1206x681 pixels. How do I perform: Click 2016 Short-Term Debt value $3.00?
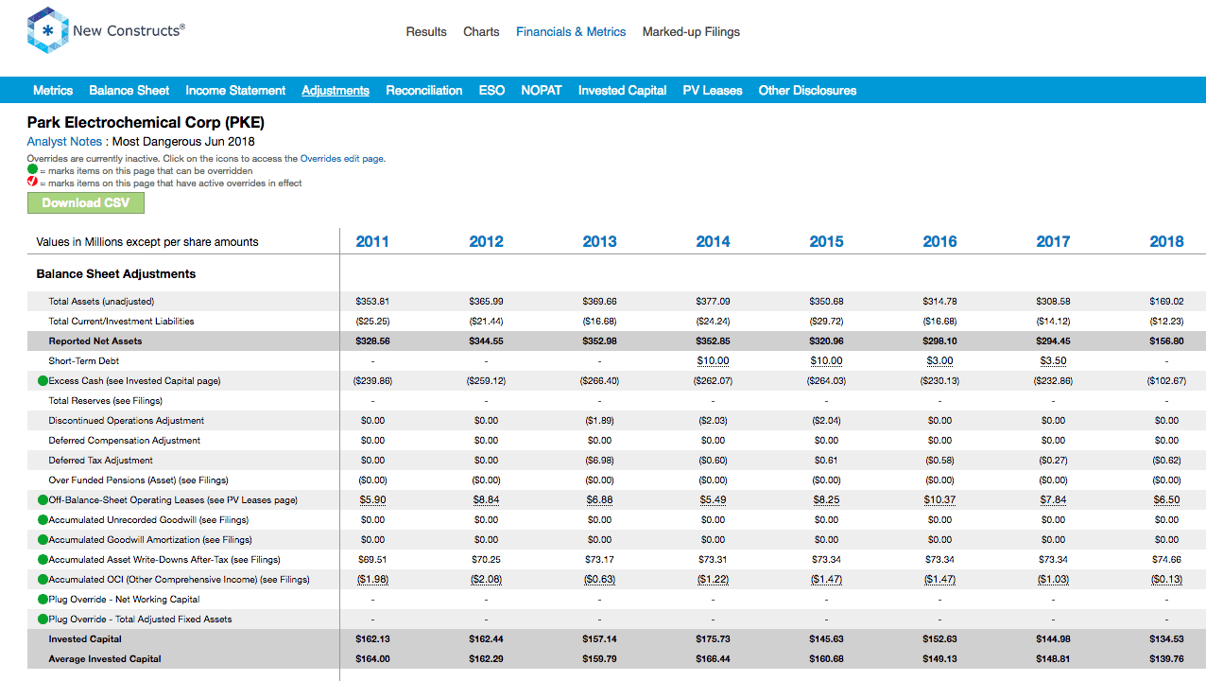(x=939, y=360)
